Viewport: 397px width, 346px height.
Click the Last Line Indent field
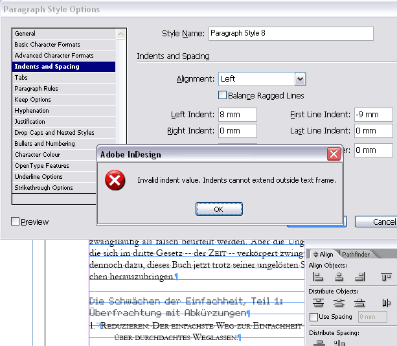click(374, 131)
